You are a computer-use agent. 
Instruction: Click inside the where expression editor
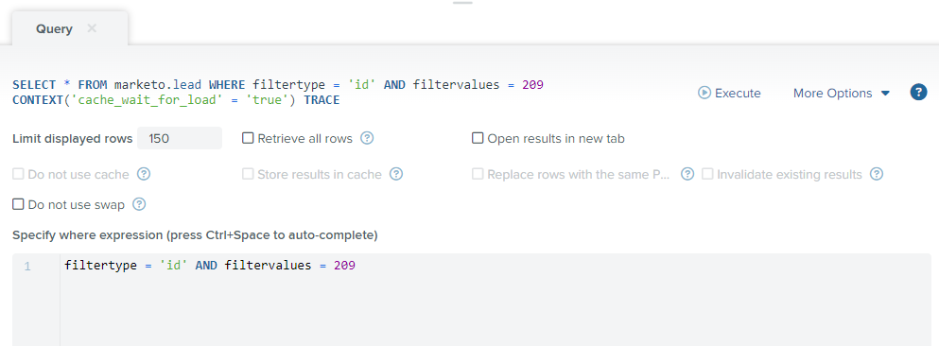(496, 300)
